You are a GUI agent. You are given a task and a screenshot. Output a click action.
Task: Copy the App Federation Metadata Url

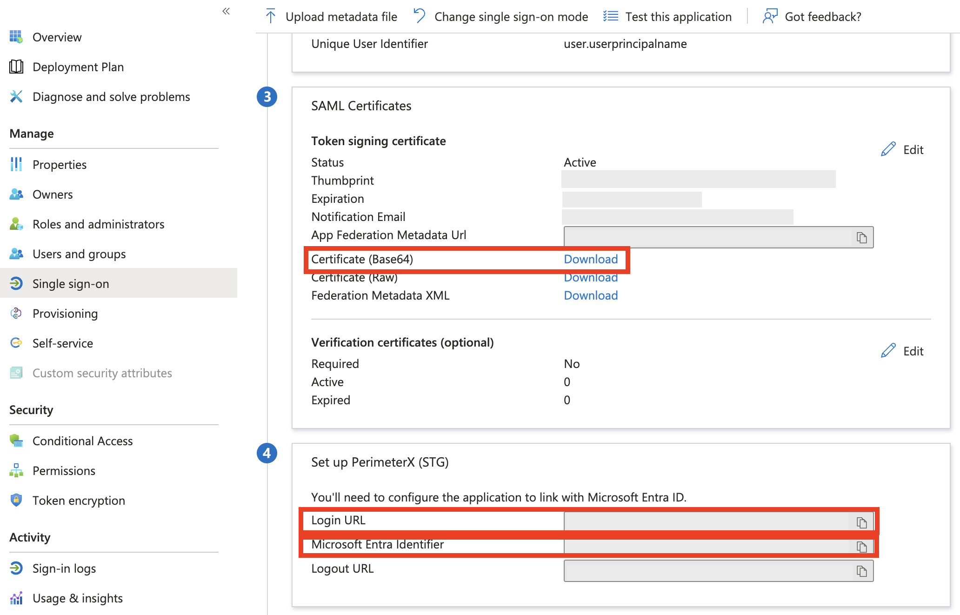pos(861,238)
